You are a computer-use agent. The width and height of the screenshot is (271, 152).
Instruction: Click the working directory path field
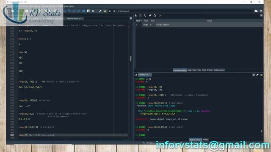coord(185,11)
